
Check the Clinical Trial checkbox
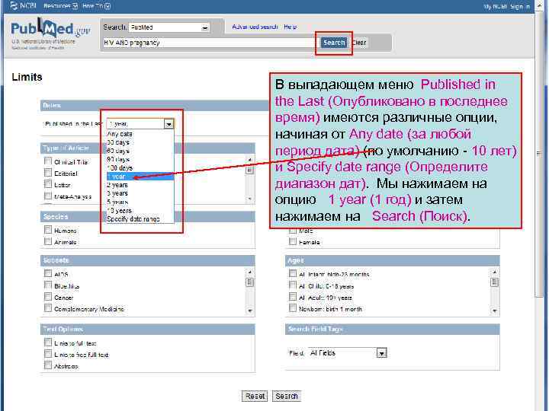48,161
